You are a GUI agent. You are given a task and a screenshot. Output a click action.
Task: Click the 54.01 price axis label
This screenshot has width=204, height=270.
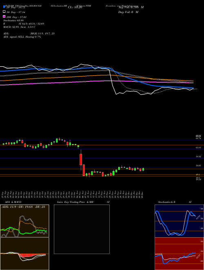[x=199, y=166]
